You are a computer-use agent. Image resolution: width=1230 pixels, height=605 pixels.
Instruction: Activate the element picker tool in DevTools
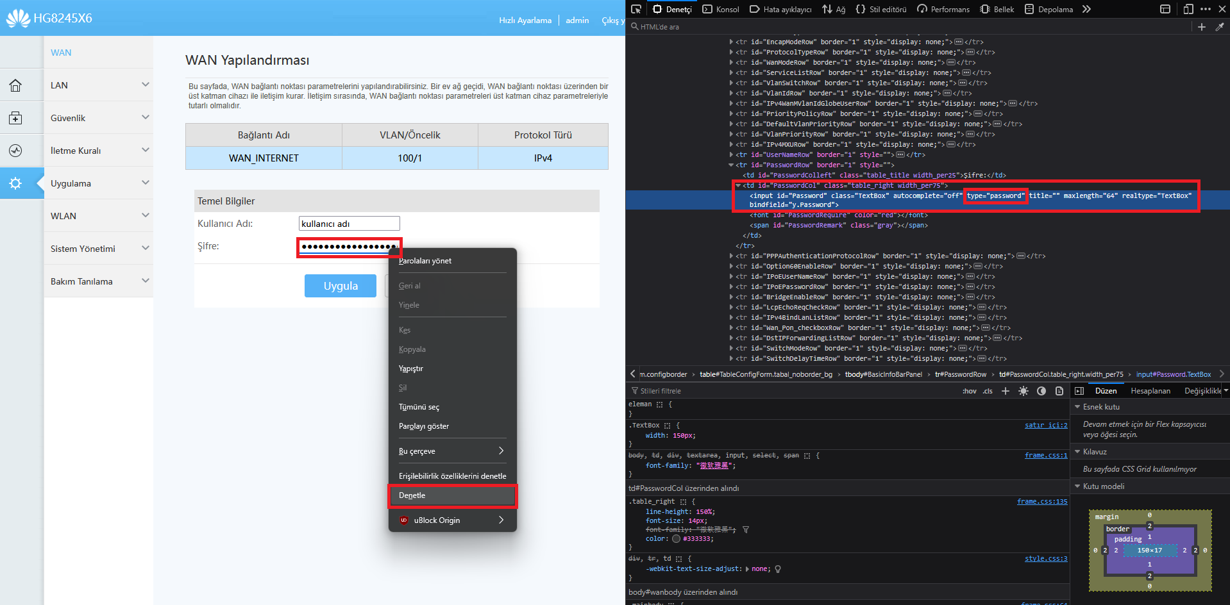point(636,9)
